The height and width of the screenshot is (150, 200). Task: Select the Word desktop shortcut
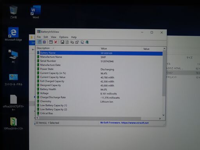(36, 12)
